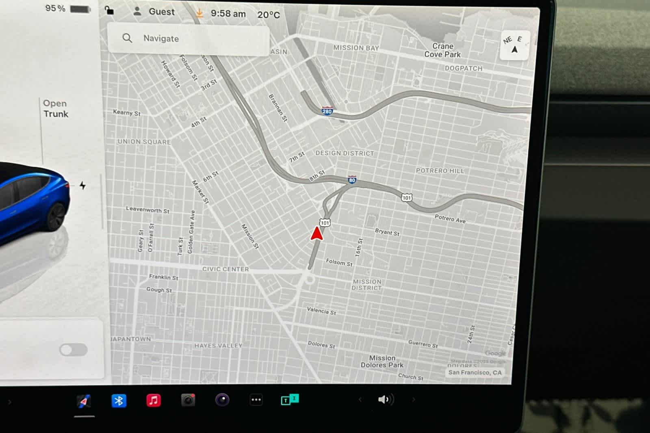
Task: Tap the Bryant St label
Action: click(x=387, y=232)
